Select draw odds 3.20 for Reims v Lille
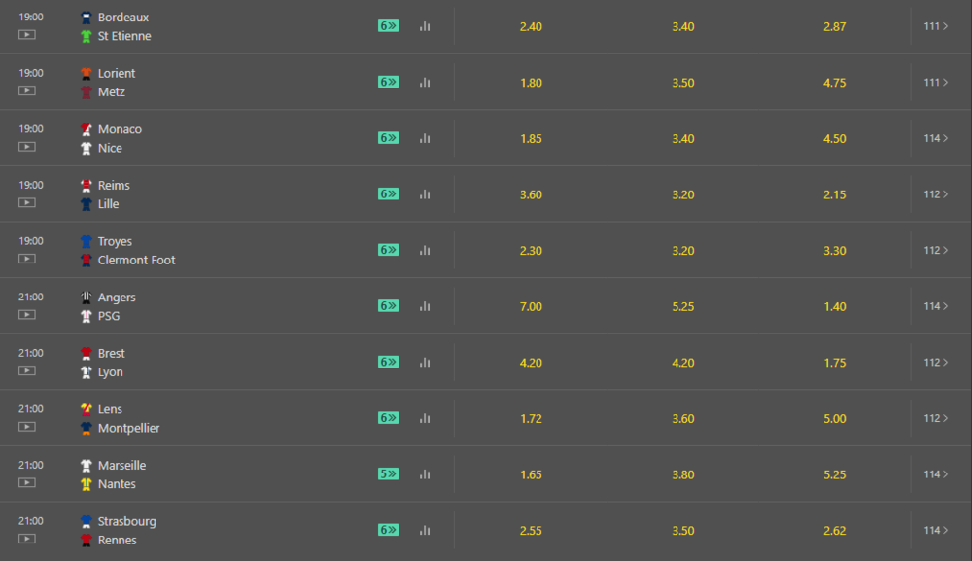Image resolution: width=972 pixels, height=561 pixels. pos(683,194)
